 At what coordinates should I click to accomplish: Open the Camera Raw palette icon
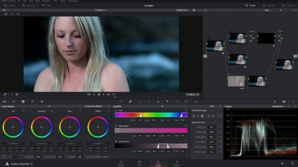point(5,102)
